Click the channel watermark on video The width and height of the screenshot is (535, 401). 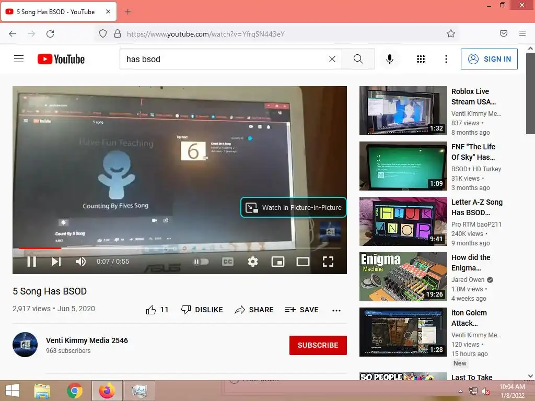(x=330, y=231)
